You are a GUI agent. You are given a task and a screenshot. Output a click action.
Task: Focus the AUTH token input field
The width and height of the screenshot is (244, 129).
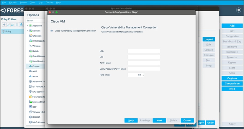coord(144,63)
